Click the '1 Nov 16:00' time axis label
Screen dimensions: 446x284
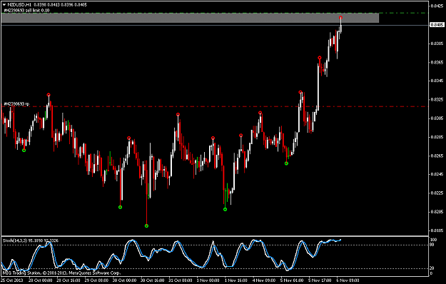pos(235,280)
